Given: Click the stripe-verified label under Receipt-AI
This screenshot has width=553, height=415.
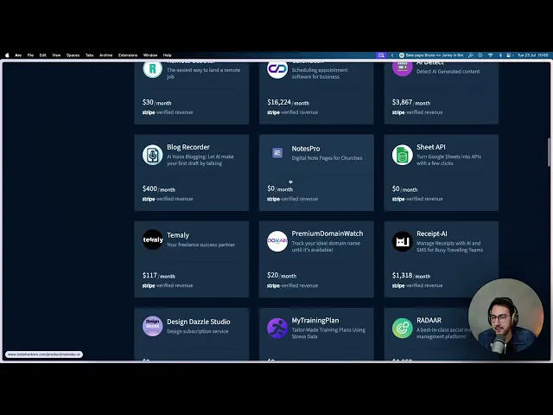Looking at the screenshot, I should click(417, 285).
